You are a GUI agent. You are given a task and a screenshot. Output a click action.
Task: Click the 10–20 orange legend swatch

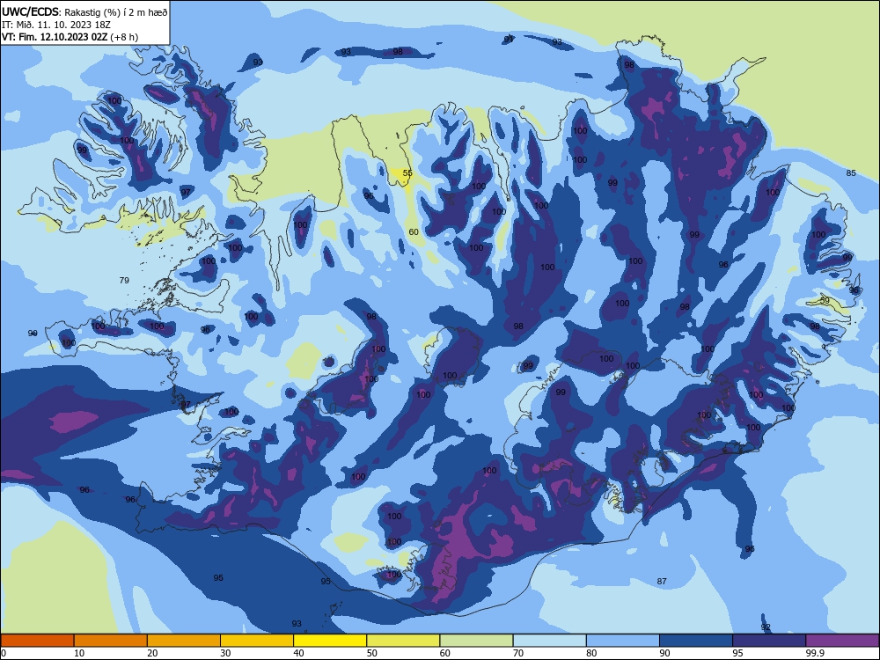pos(111,641)
